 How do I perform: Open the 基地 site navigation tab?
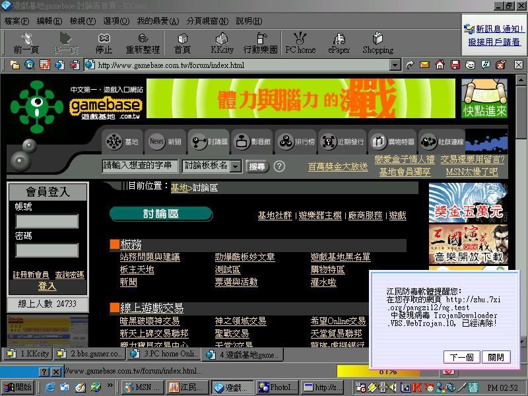point(123,141)
